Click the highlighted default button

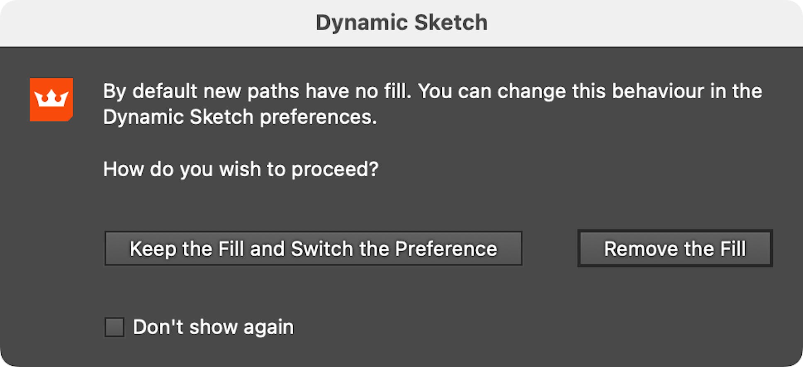[674, 249]
